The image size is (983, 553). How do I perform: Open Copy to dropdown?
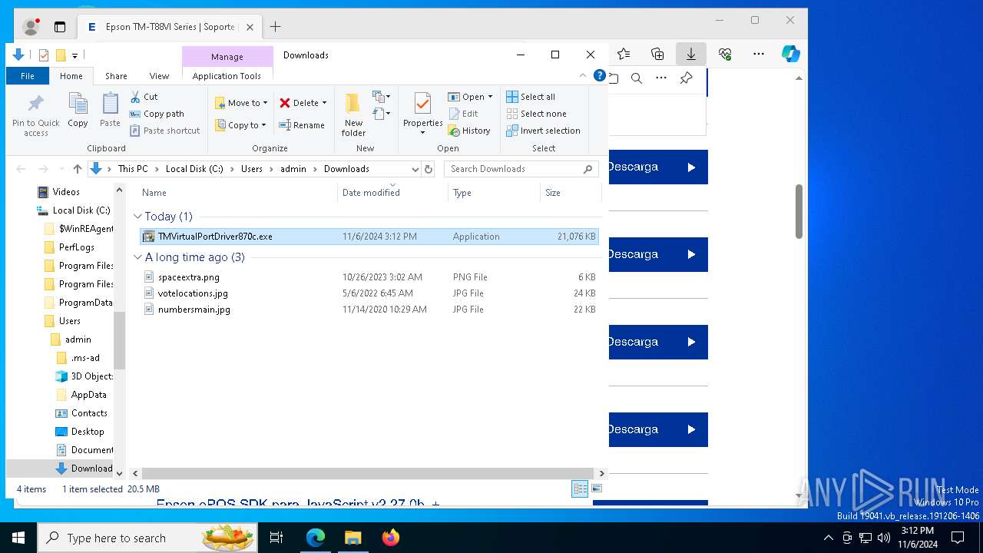click(x=241, y=125)
